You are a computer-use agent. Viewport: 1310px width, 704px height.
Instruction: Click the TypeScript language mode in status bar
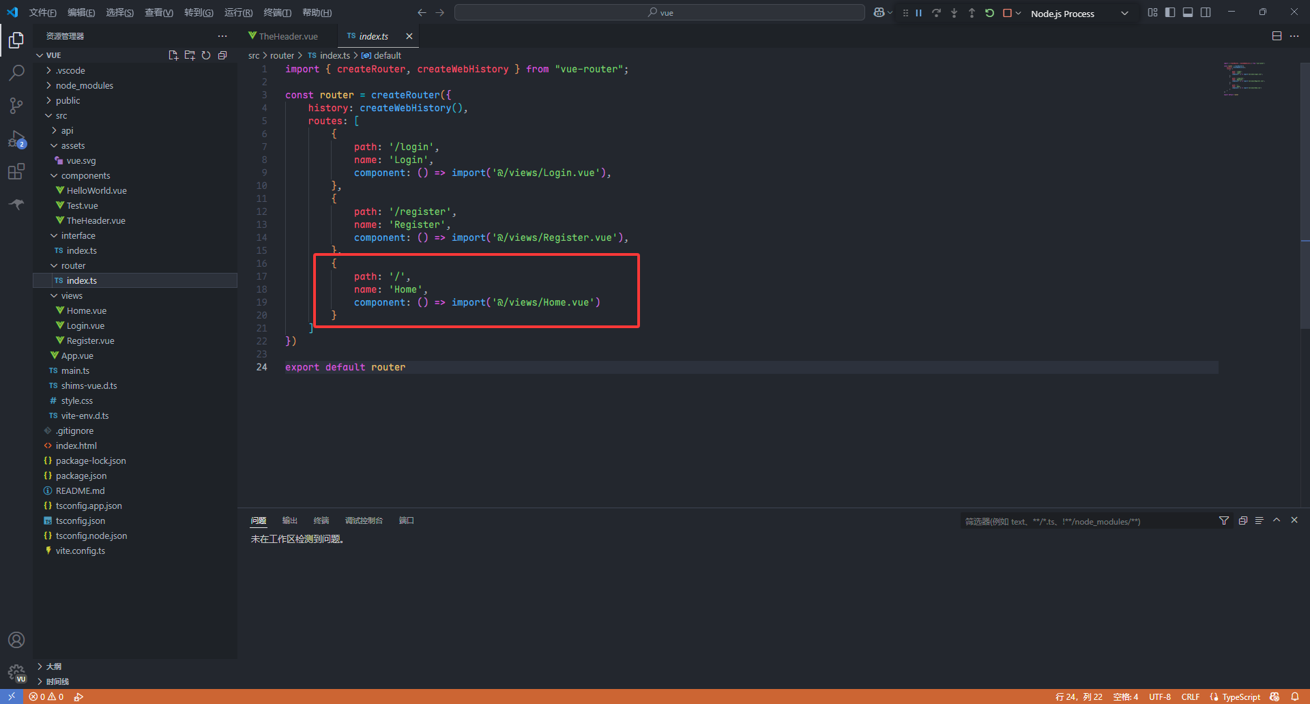pos(1240,696)
